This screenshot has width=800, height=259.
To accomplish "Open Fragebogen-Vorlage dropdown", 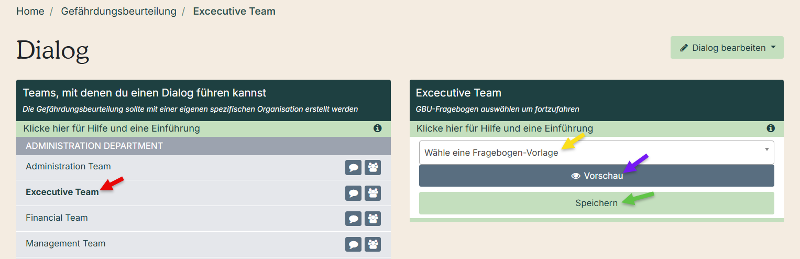I will 596,153.
